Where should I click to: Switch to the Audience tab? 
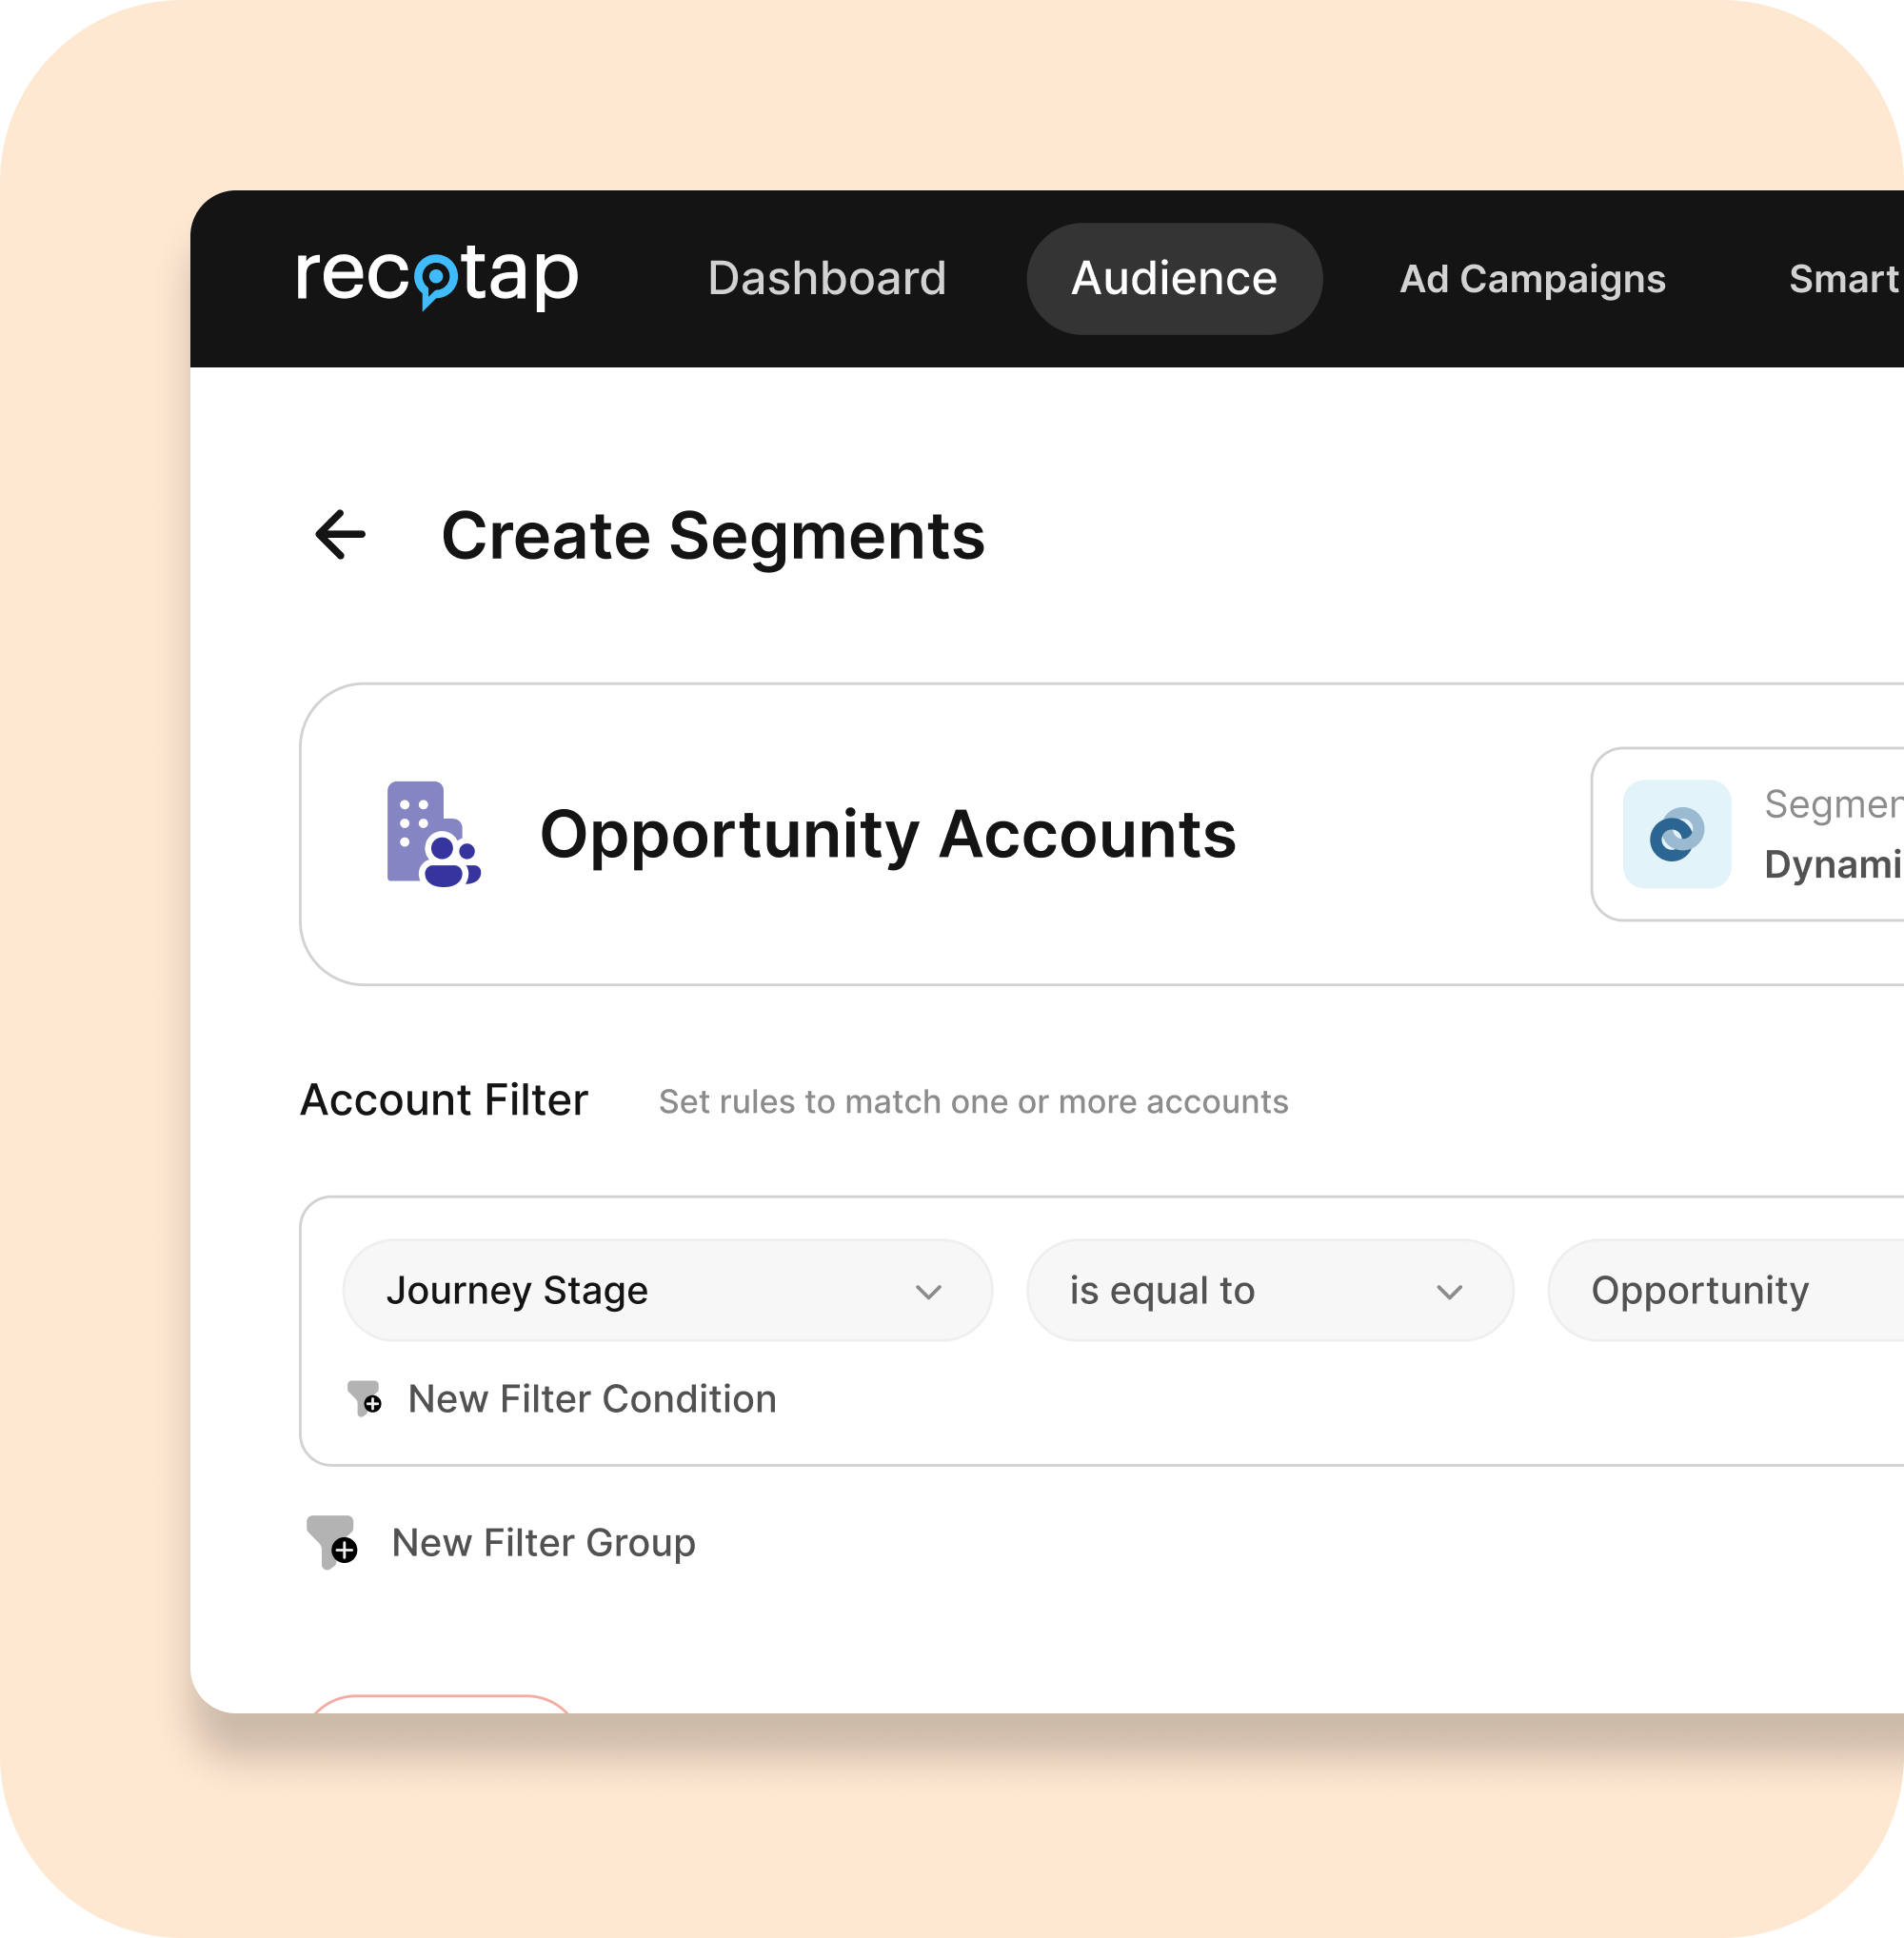1173,279
